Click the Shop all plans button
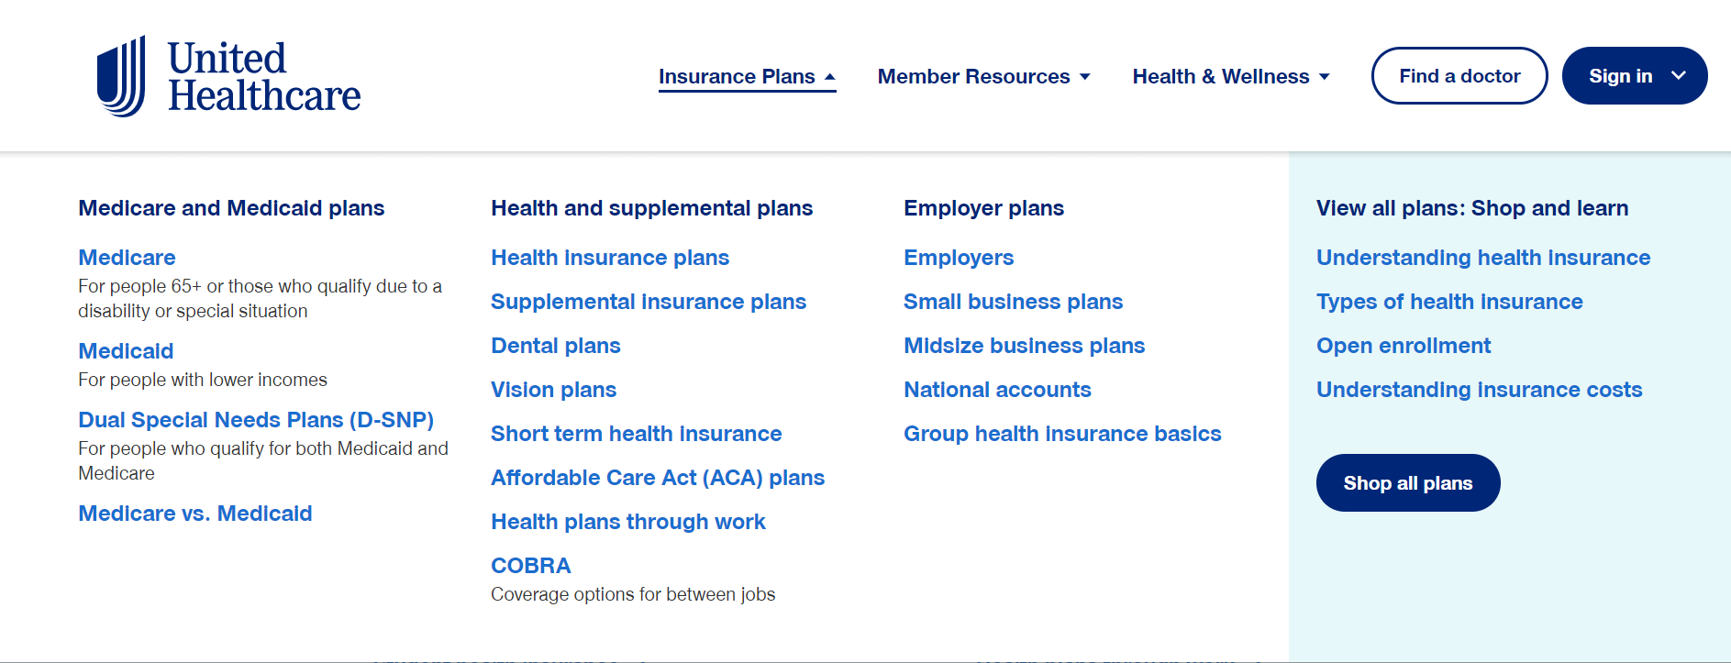The height and width of the screenshot is (663, 1731). coord(1408,483)
